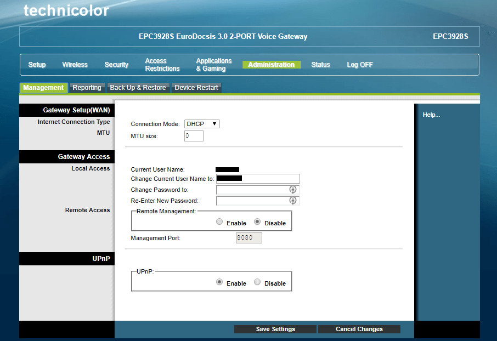The height and width of the screenshot is (341, 497).
Task: Click the reveal icon beside Re-Enter New Password
Action: pos(294,200)
